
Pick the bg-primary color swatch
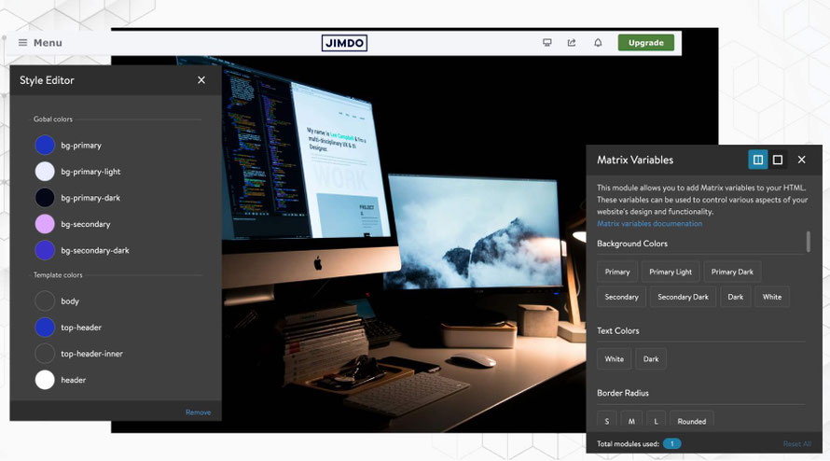[45, 146]
